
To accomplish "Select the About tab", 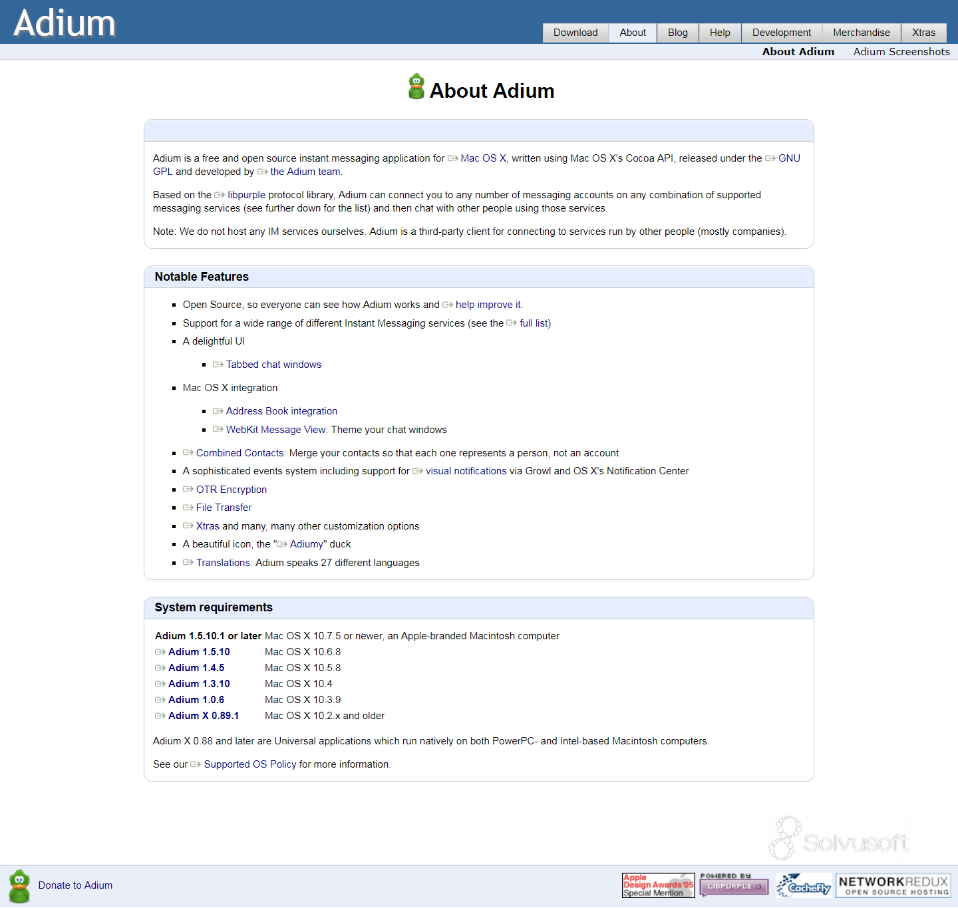I will 633,33.
